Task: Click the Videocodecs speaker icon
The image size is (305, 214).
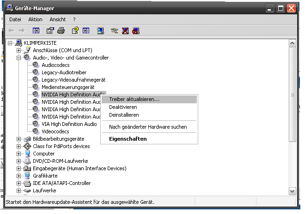Action: (36, 131)
